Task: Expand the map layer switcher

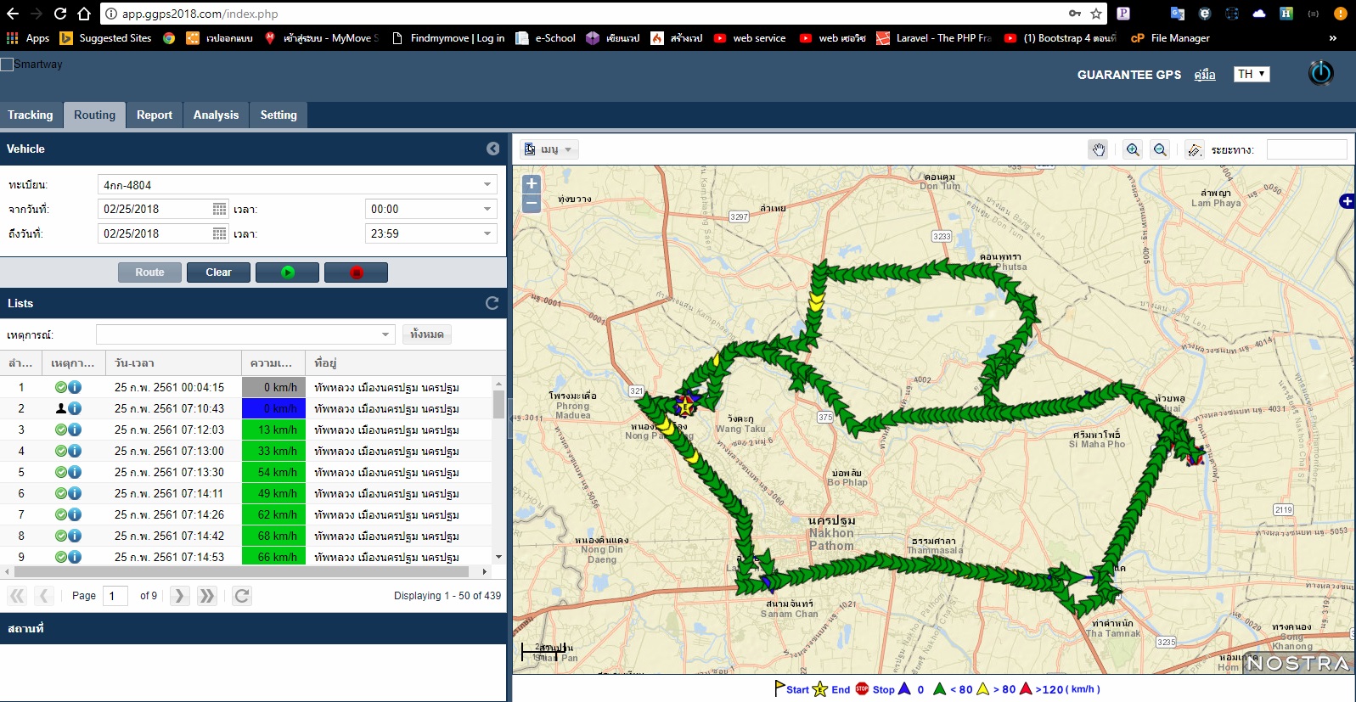Action: click(x=1347, y=201)
